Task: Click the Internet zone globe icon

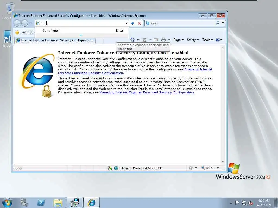Action: tap(116, 168)
